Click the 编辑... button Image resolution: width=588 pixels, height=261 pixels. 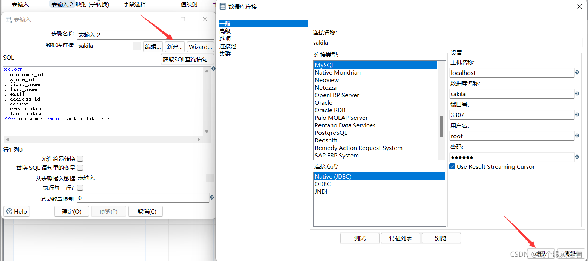(x=153, y=47)
